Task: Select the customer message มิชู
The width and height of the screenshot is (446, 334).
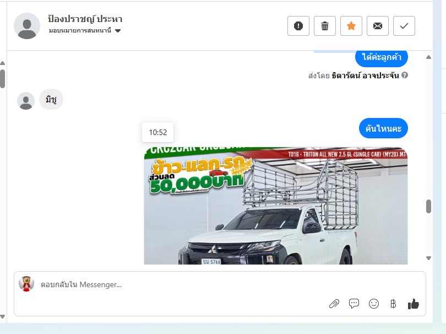Action: coord(51,99)
